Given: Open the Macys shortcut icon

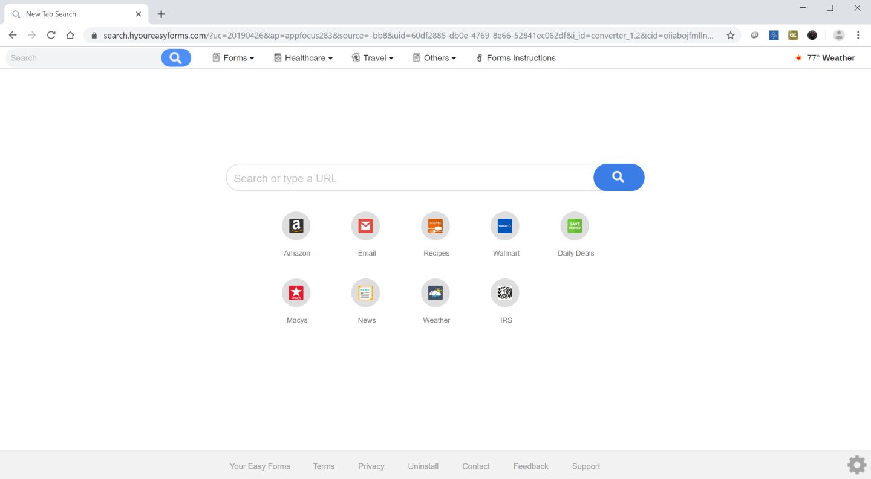Looking at the screenshot, I should [x=296, y=293].
